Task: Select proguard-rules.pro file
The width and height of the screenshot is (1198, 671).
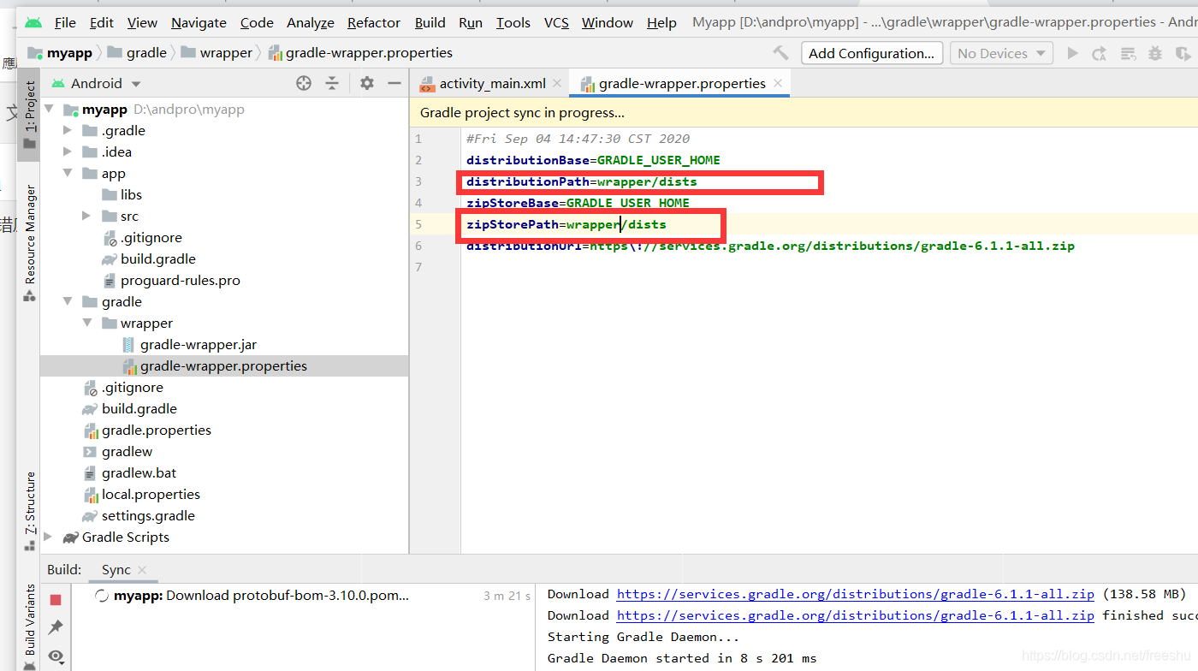Action: 181,281
